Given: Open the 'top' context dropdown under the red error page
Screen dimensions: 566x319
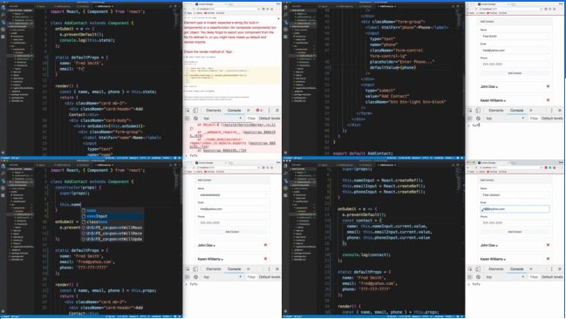Looking at the screenshot, I should coord(222,119).
